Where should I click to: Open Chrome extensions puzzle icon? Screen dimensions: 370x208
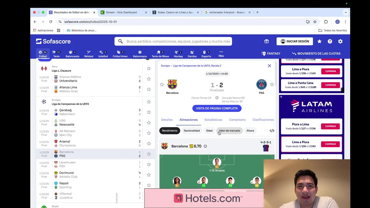click(326, 22)
